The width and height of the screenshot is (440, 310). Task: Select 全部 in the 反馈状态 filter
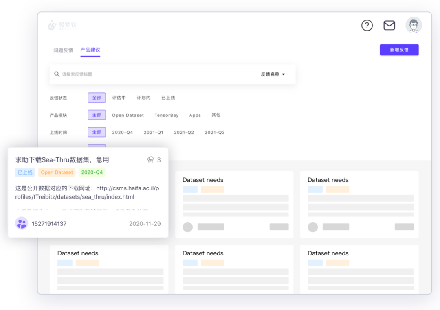[97, 98]
